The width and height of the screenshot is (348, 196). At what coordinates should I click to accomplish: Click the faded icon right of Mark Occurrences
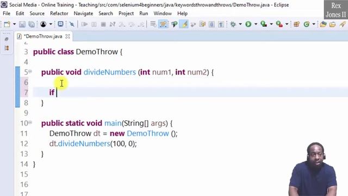tap(193, 24)
